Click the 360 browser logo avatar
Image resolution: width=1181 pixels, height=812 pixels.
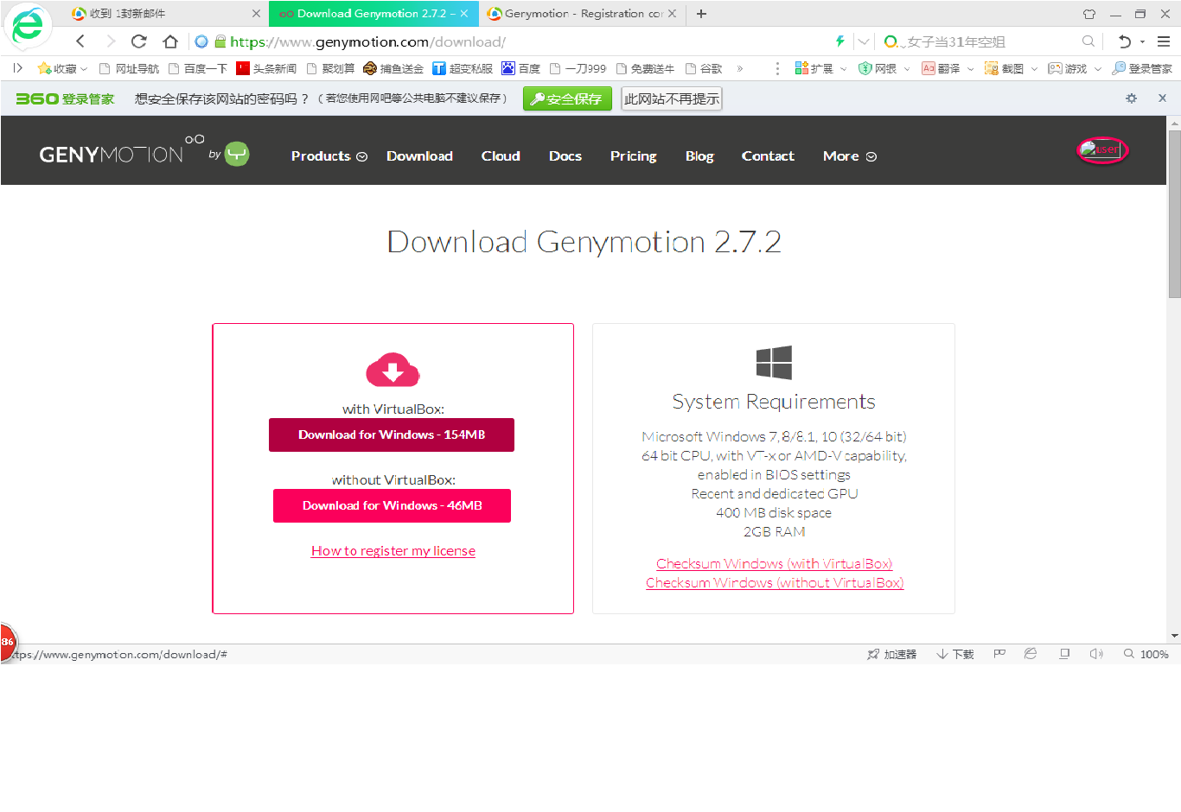click(x=28, y=26)
